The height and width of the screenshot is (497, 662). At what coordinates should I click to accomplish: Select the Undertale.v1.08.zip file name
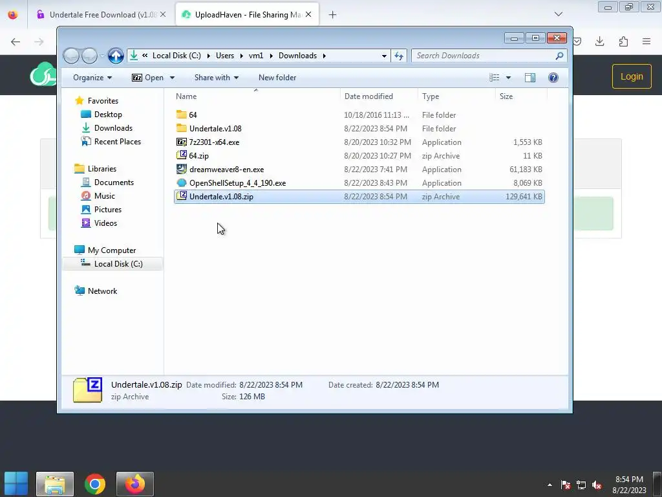click(221, 197)
